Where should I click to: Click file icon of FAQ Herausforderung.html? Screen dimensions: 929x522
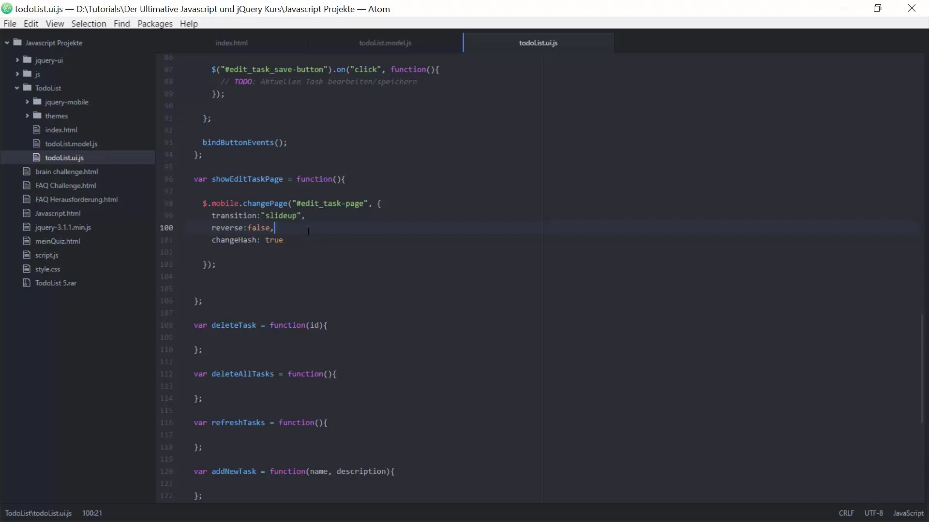[x=27, y=199]
